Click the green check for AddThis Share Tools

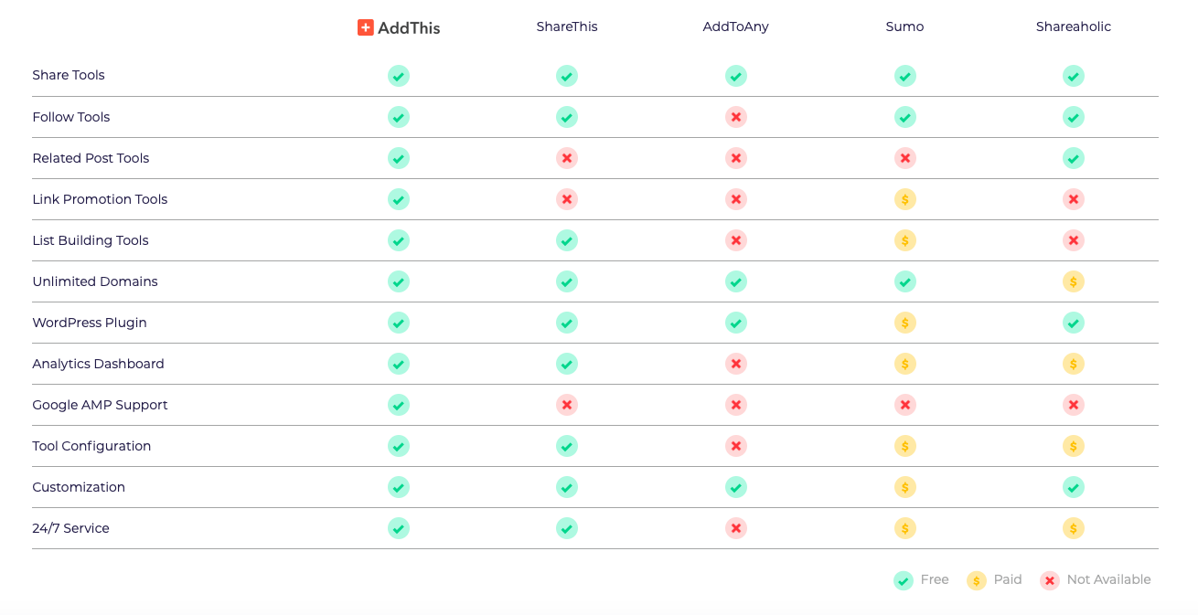(x=399, y=76)
